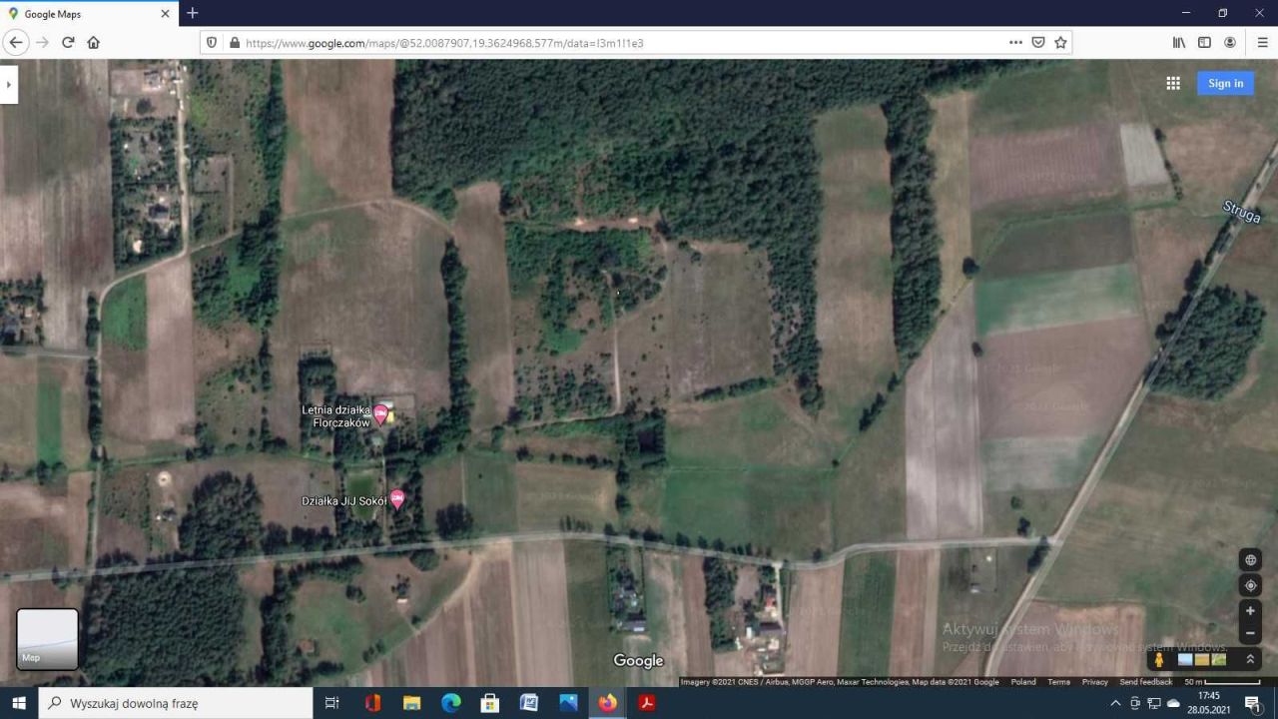1278x719 pixels.
Task: Expand the left side panel arrow
Action: click(8, 84)
